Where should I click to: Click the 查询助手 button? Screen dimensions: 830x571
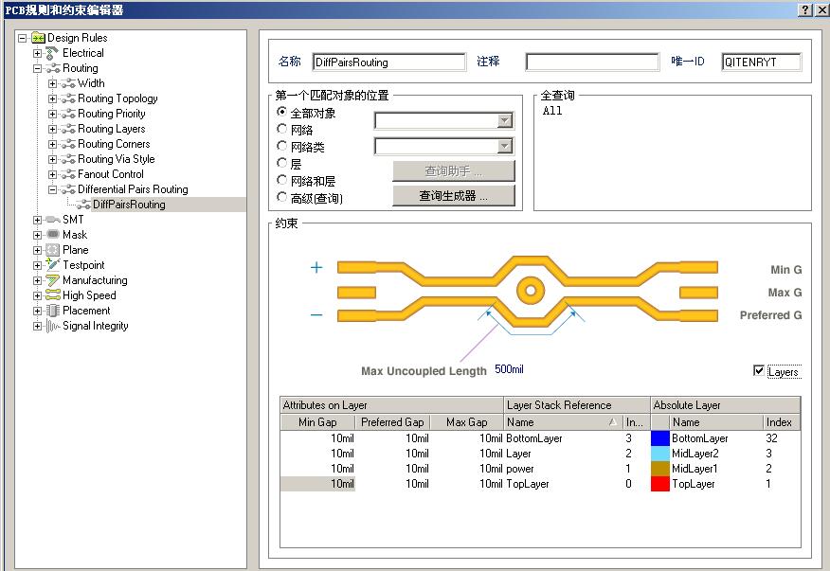454,171
